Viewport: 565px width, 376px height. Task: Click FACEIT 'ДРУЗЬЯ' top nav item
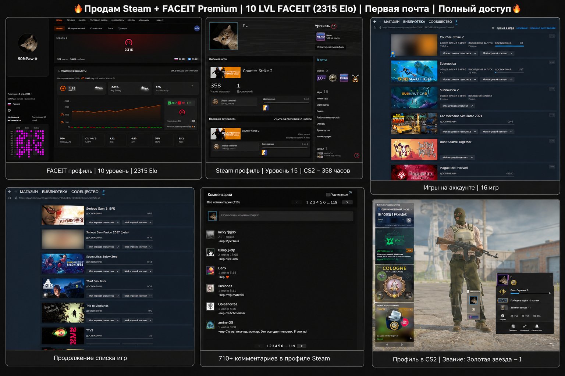pyautogui.click(x=71, y=20)
